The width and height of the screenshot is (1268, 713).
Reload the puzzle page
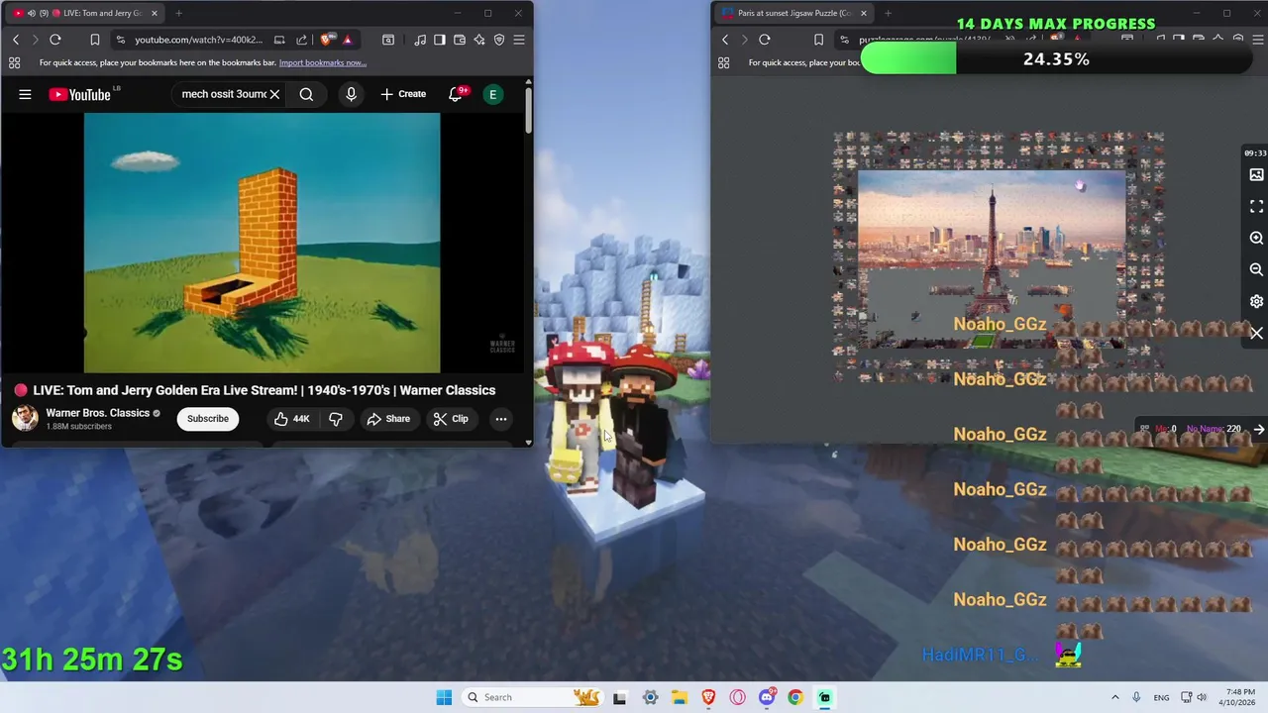pyautogui.click(x=765, y=40)
